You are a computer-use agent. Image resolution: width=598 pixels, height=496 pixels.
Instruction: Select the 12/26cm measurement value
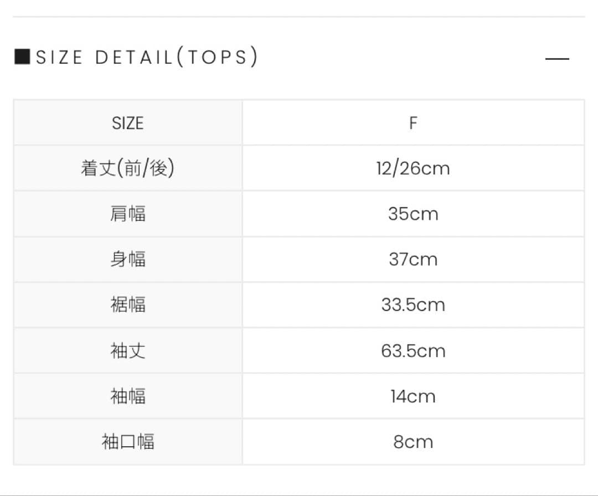(x=414, y=168)
